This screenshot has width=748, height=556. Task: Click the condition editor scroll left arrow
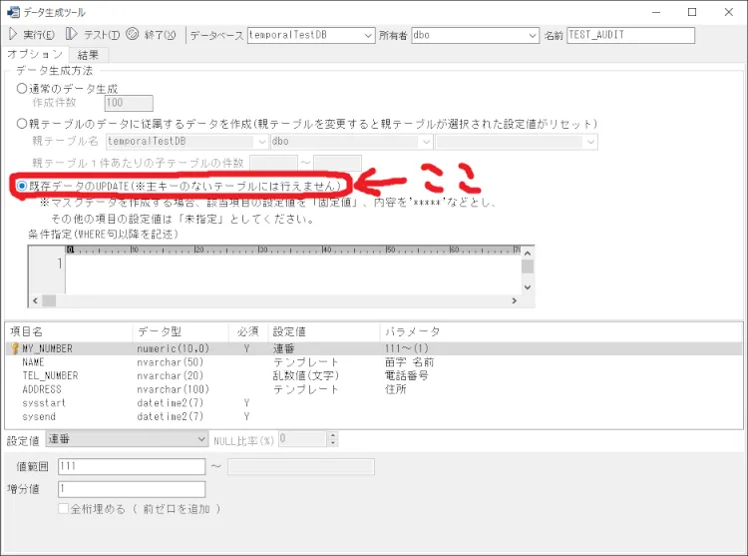tap(35, 300)
